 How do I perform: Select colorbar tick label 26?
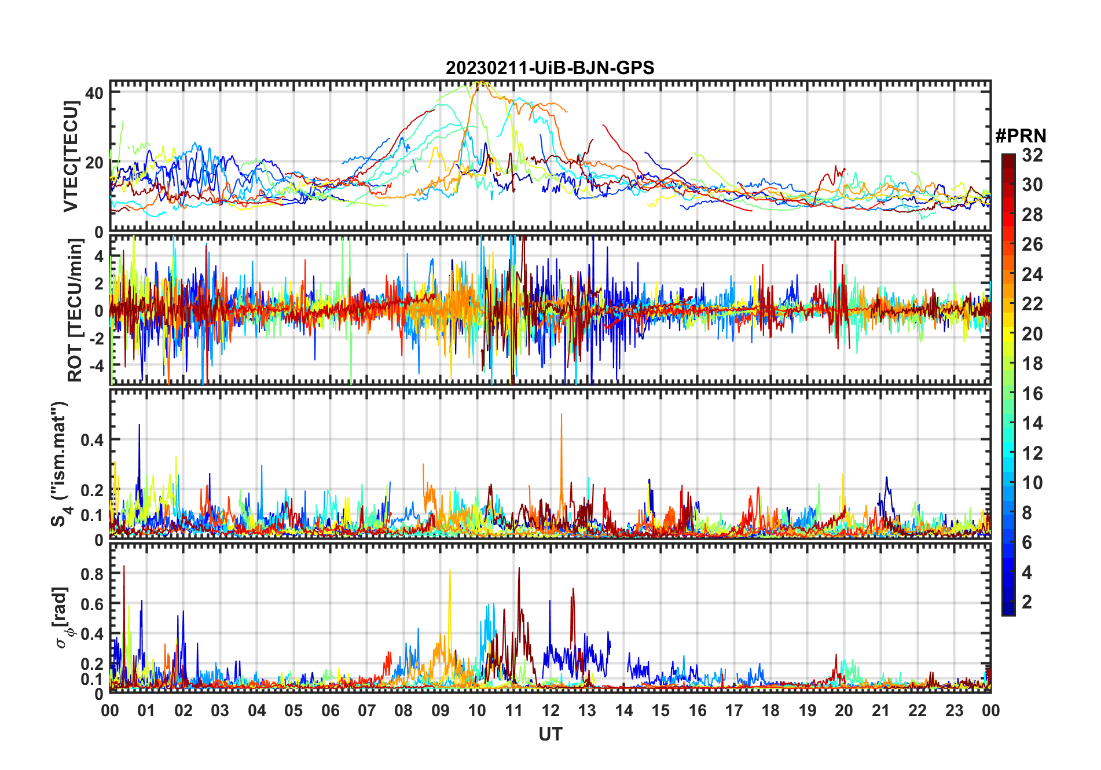pos(1032,244)
